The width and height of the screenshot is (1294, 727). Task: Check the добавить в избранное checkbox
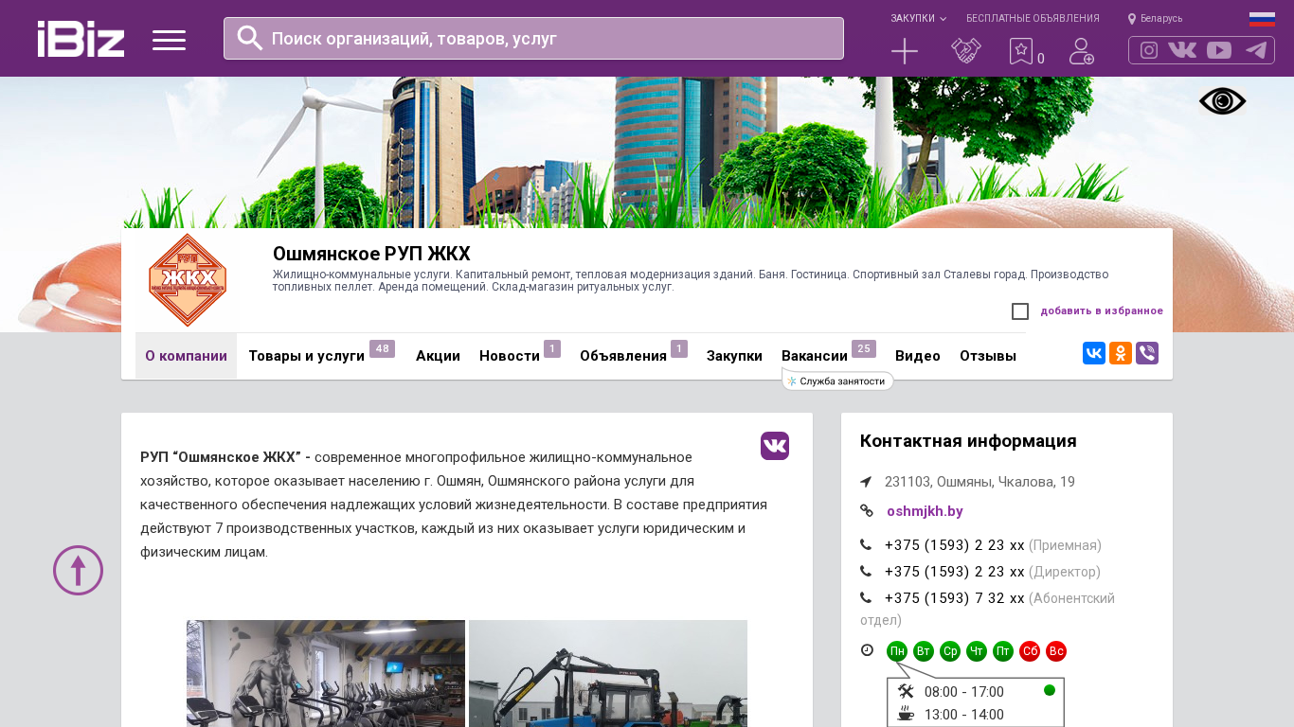tap(1020, 311)
